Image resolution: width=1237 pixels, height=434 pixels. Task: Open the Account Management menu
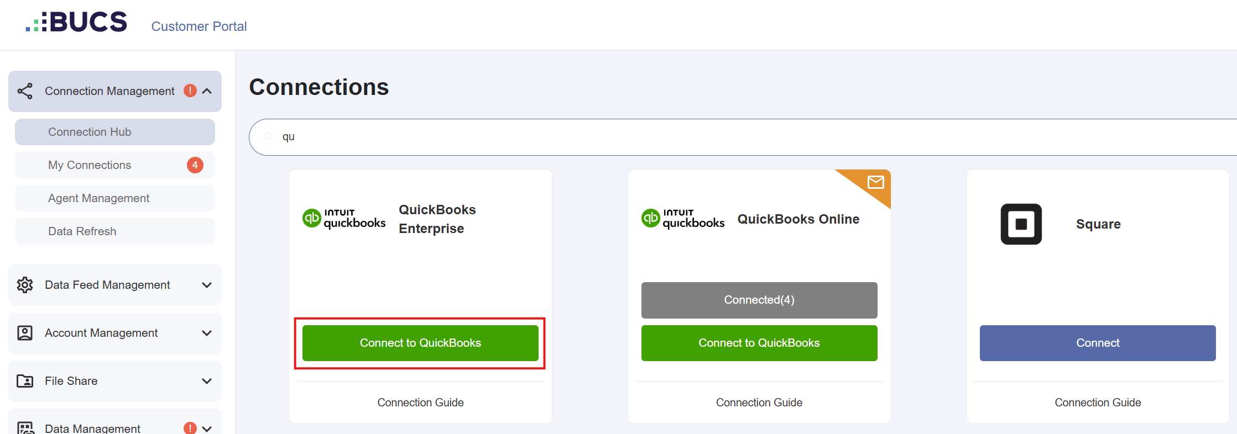click(x=115, y=333)
